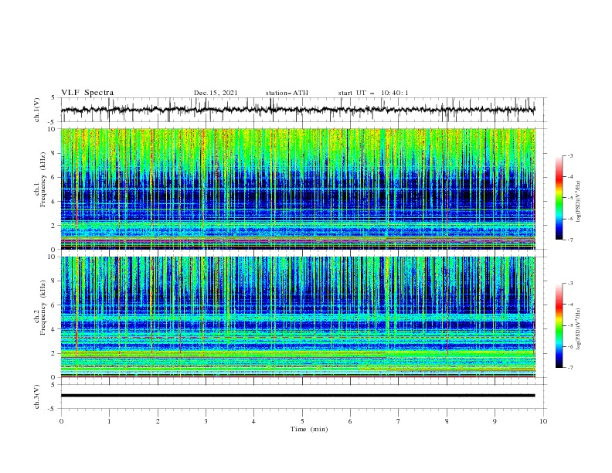The height and width of the screenshot is (473, 612).
Task: Click the ch.1 "Frequency (kHz)" axis label
Action: [43, 179]
